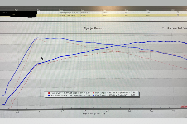Click the 'Dynojet Research' chart title
This screenshot has width=187, height=124.
pos(95,28)
